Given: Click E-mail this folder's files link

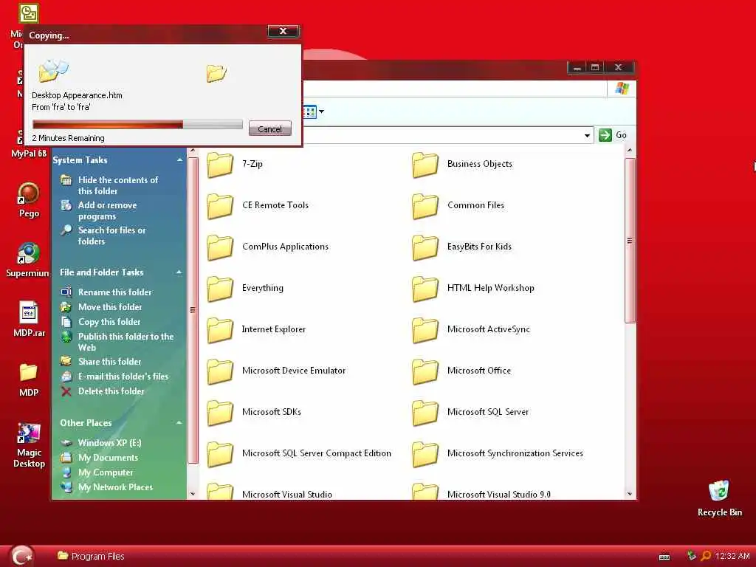Looking at the screenshot, I should [123, 377].
